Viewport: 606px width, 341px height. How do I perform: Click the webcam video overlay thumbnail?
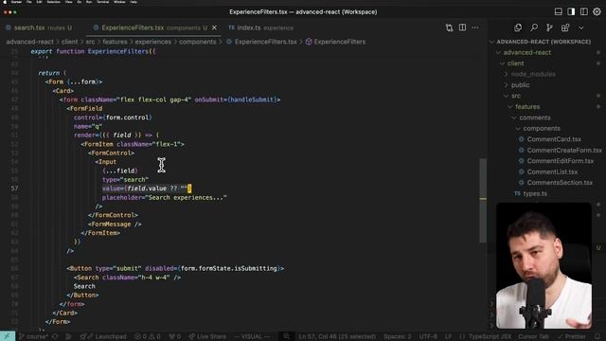click(x=544, y=265)
